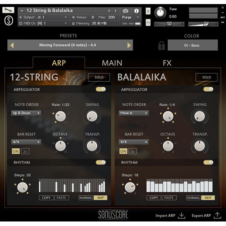Select next preset with yellow right arrow

[x=129, y=45]
